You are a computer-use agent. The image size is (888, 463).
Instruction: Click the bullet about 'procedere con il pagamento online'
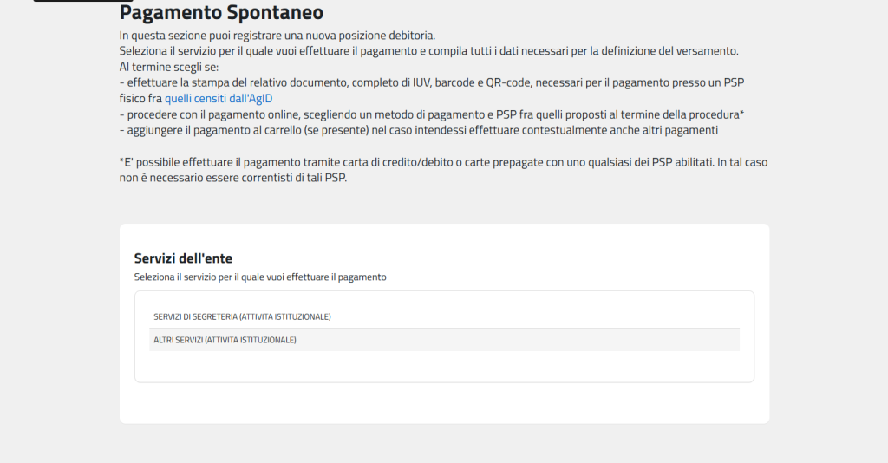click(x=432, y=114)
